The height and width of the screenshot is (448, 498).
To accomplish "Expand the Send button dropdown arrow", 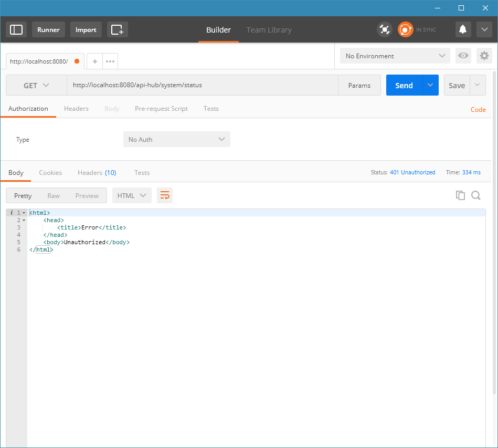I will tap(430, 85).
